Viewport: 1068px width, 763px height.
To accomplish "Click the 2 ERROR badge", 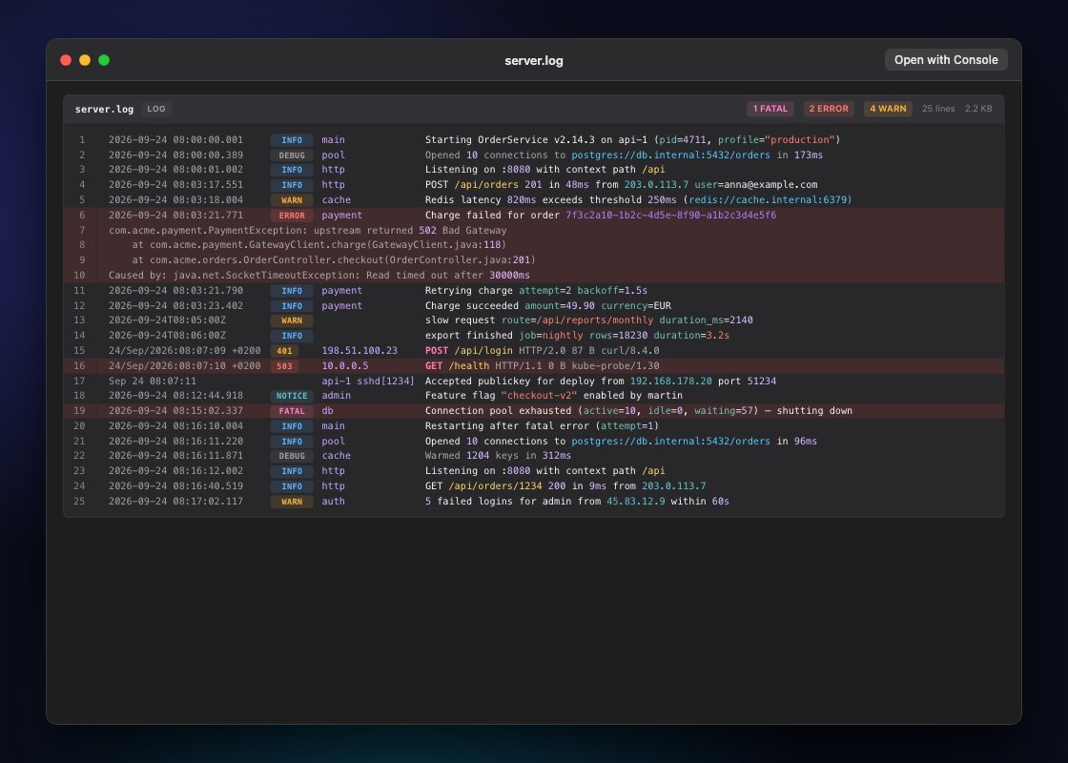I will 829,109.
